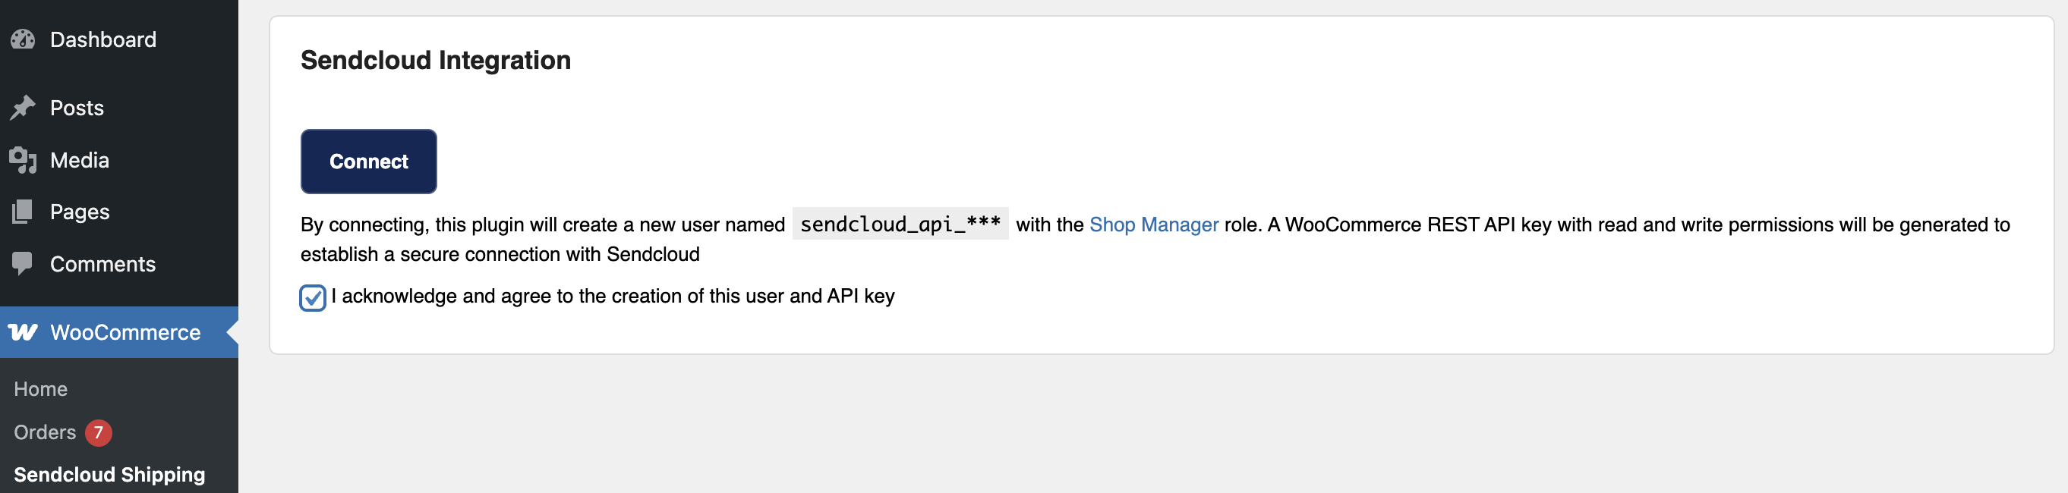This screenshot has width=2068, height=493.
Task: Click the red Orders count badge
Action: (x=99, y=433)
